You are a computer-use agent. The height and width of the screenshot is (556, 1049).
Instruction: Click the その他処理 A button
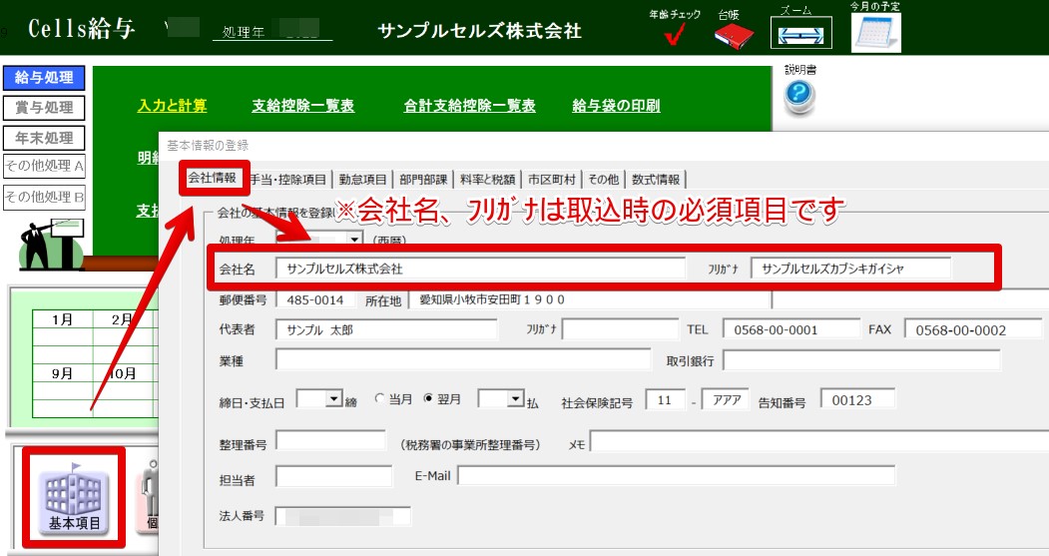[x=44, y=166]
